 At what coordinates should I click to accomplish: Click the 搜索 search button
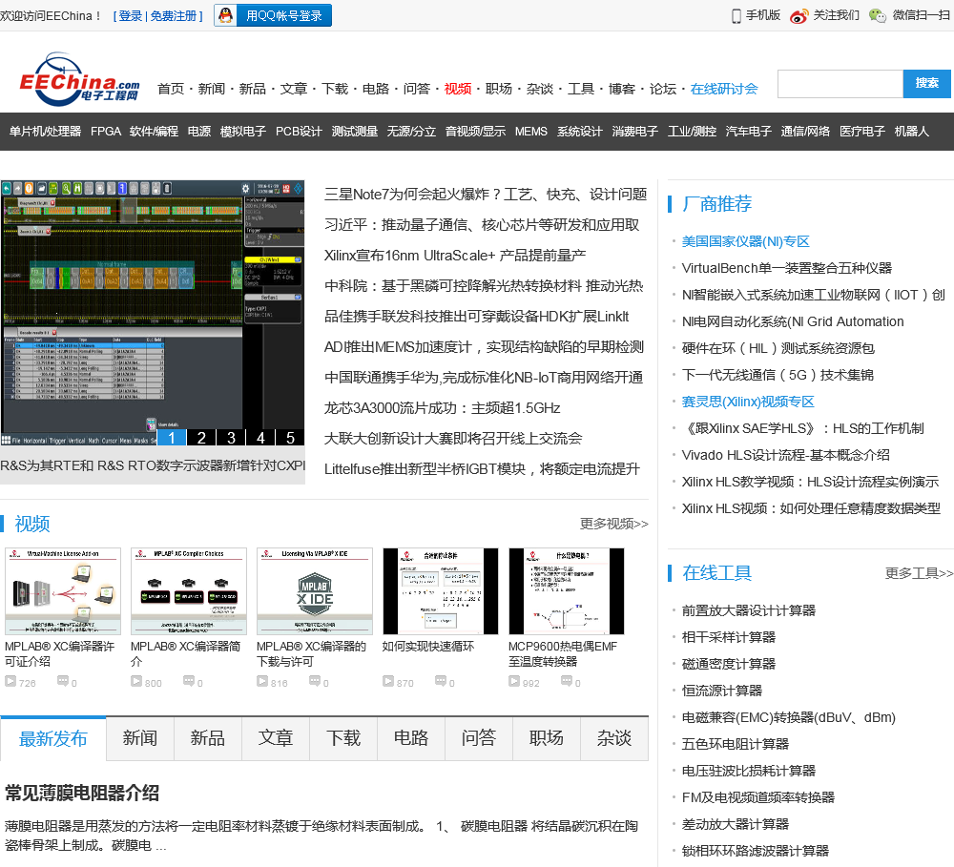coord(926,83)
